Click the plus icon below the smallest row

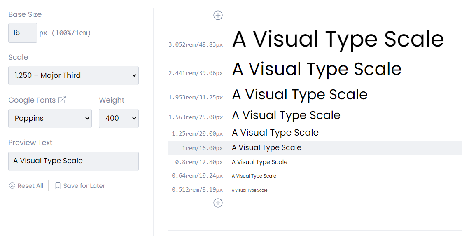[218, 203]
